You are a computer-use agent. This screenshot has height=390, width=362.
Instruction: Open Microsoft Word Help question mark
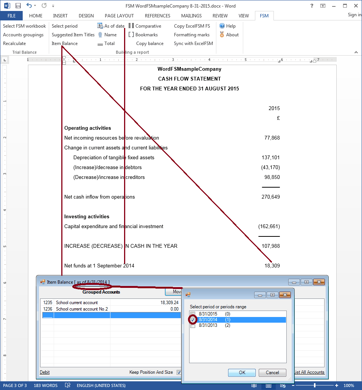tap(312, 6)
